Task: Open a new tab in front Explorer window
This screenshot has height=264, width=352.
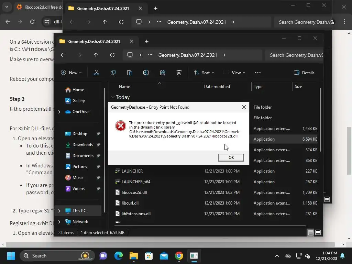Action: [146, 42]
